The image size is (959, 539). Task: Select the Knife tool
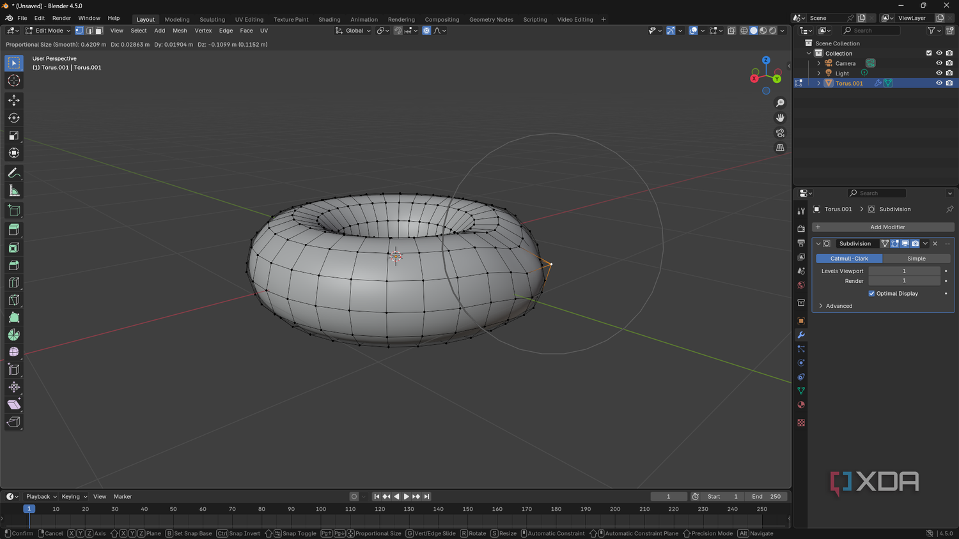[14, 300]
